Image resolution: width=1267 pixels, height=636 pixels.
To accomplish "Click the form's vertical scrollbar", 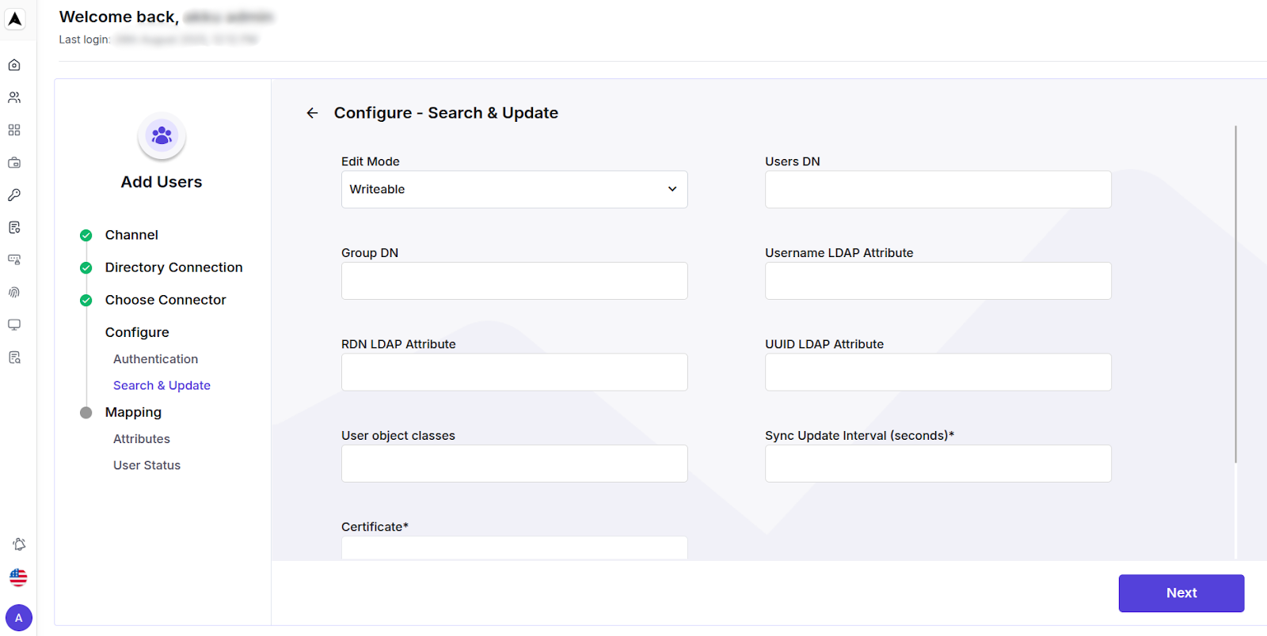I will coord(1235,294).
